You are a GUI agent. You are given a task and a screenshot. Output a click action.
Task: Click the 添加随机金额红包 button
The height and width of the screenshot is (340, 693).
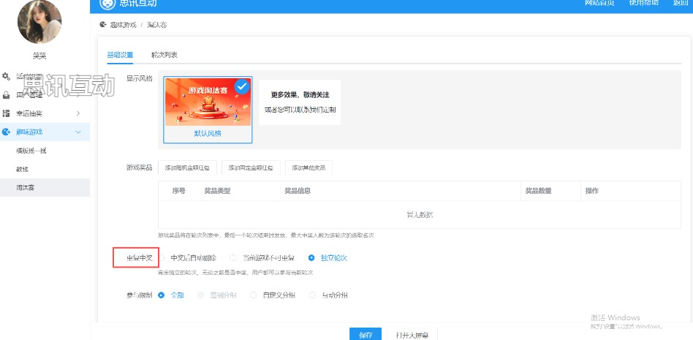[x=187, y=168]
